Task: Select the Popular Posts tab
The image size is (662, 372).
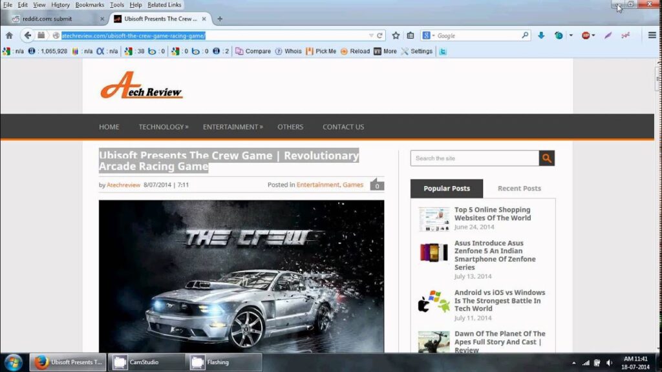Action: 447,189
